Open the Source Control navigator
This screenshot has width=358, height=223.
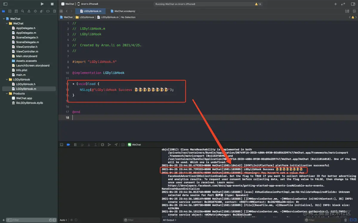(x=10, y=11)
